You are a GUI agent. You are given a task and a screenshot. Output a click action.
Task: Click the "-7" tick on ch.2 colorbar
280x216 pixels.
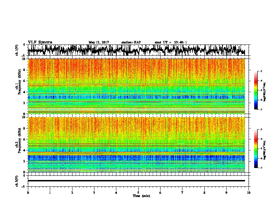[261, 168]
